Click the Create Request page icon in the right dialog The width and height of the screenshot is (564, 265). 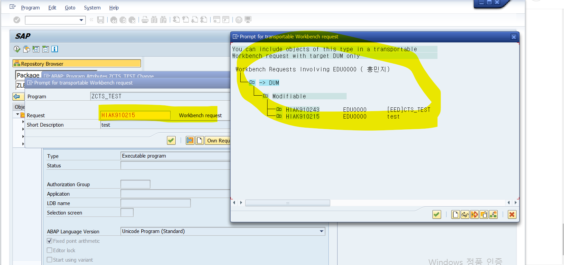coord(456,214)
